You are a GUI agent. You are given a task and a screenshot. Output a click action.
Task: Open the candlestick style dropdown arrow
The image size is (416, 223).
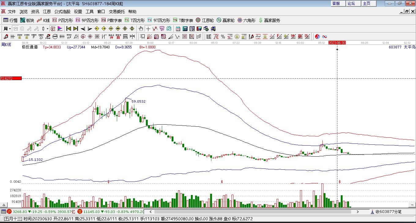coord(47,29)
